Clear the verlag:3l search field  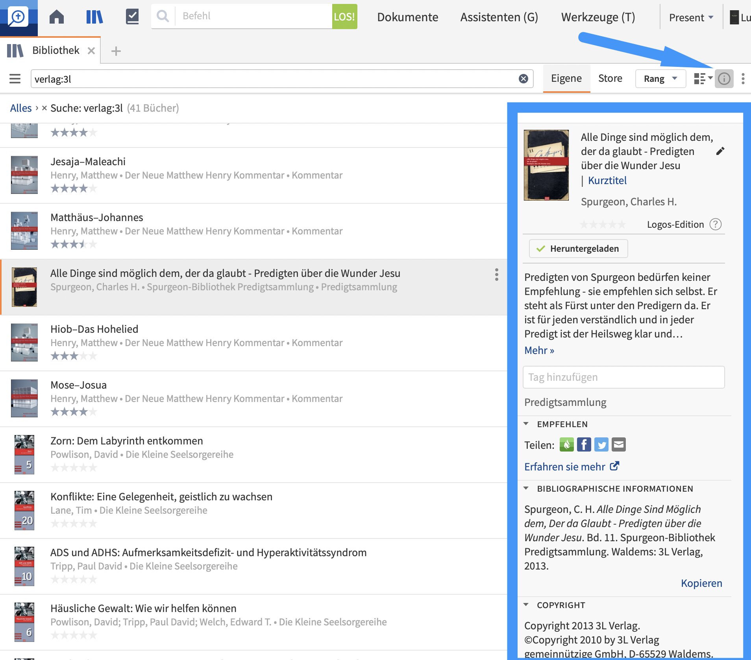coord(523,79)
